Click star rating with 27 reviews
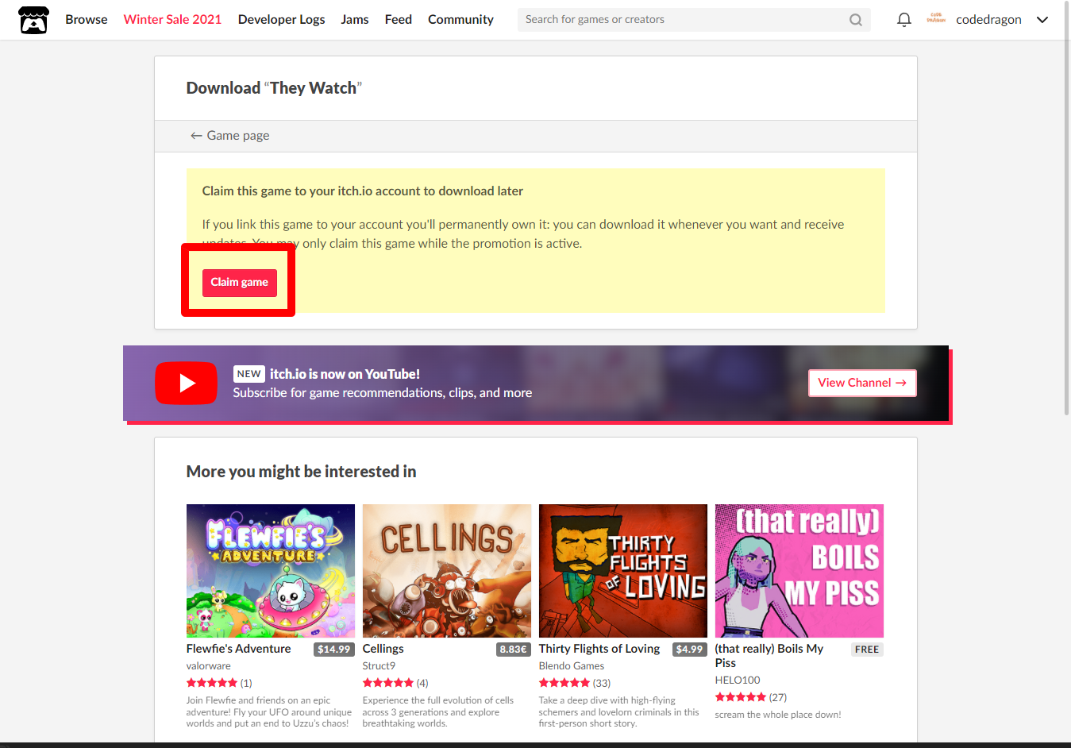 coord(741,697)
